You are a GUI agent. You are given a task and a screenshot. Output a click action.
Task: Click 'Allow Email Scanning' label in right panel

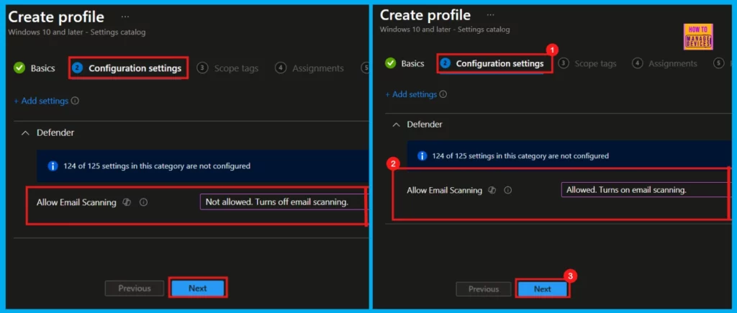click(x=445, y=191)
